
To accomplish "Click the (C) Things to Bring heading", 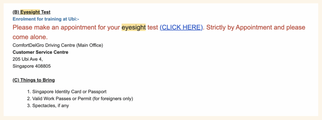I will tap(34, 80).
